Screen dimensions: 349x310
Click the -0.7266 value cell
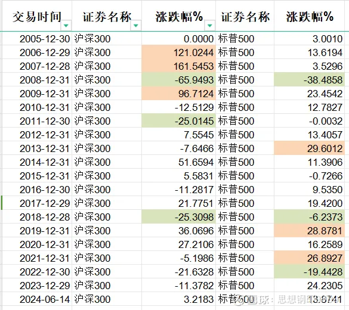[310, 176]
